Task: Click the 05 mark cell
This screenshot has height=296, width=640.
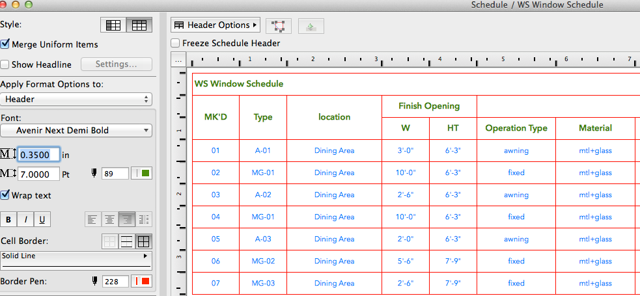Action: [216, 239]
